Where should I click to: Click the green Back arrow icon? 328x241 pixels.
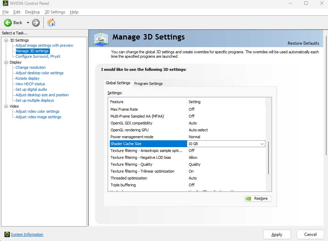(8, 23)
